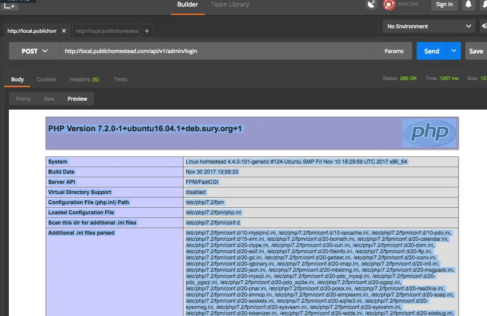Image resolution: width=487 pixels, height=316 pixels.
Task: Click the Additional .ini files parsed label
Action: click(x=81, y=233)
